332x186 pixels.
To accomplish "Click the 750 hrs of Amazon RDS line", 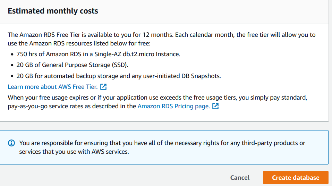I will (98, 54).
